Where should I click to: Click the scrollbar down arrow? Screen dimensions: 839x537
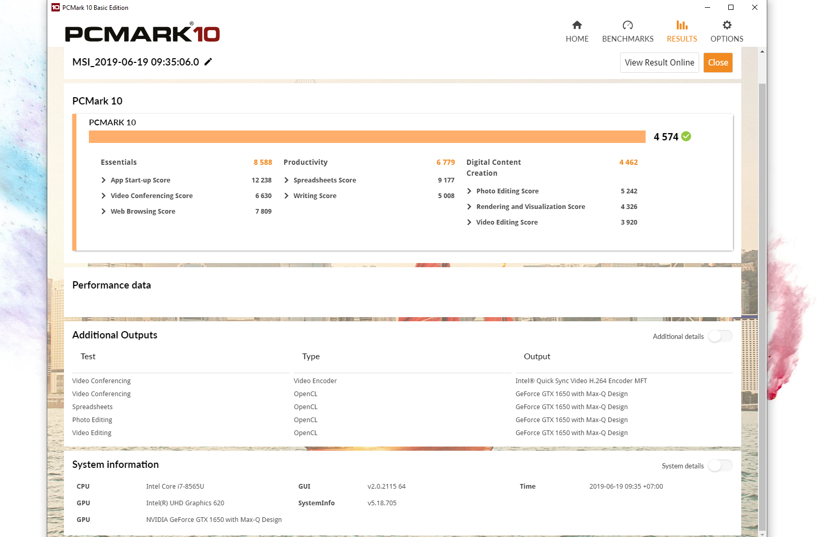[762, 533]
